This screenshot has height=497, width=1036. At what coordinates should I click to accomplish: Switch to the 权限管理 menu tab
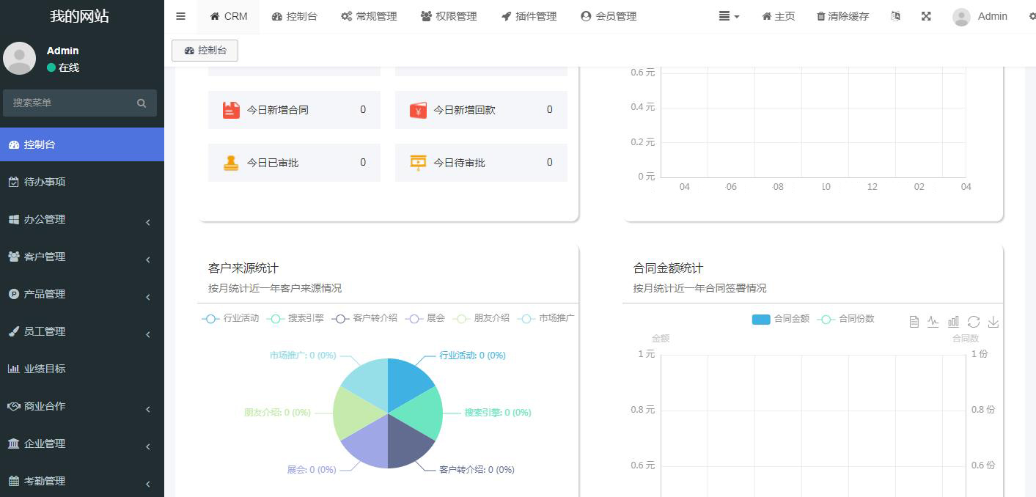[x=449, y=16]
